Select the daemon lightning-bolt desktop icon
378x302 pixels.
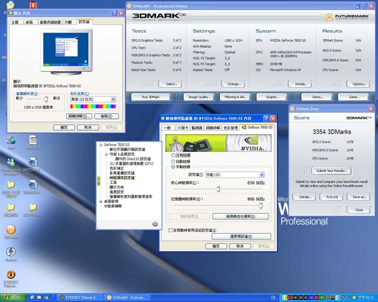[11, 254]
